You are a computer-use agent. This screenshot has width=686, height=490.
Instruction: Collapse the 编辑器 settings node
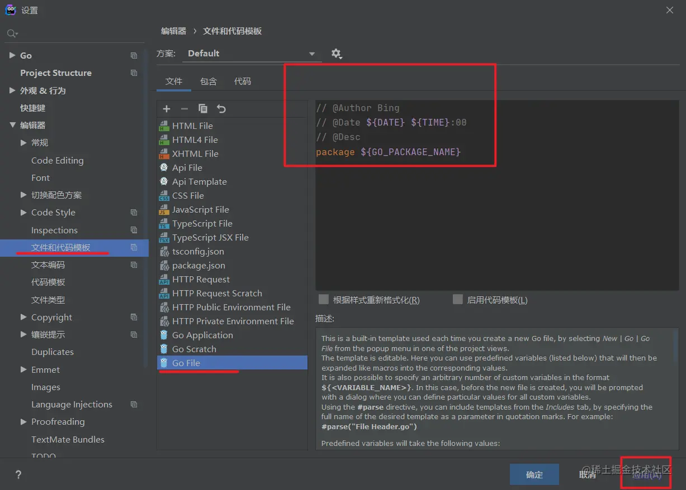12,125
